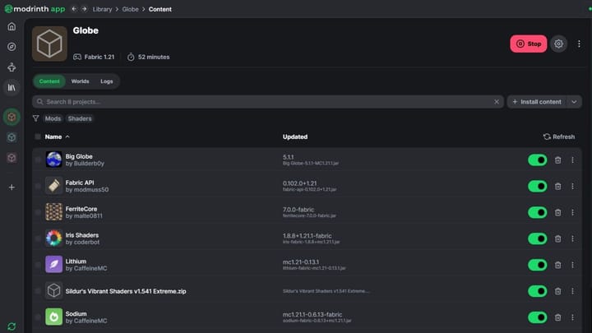592x333 pixels.
Task: Open the Library icon in sidebar
Action: point(12,87)
